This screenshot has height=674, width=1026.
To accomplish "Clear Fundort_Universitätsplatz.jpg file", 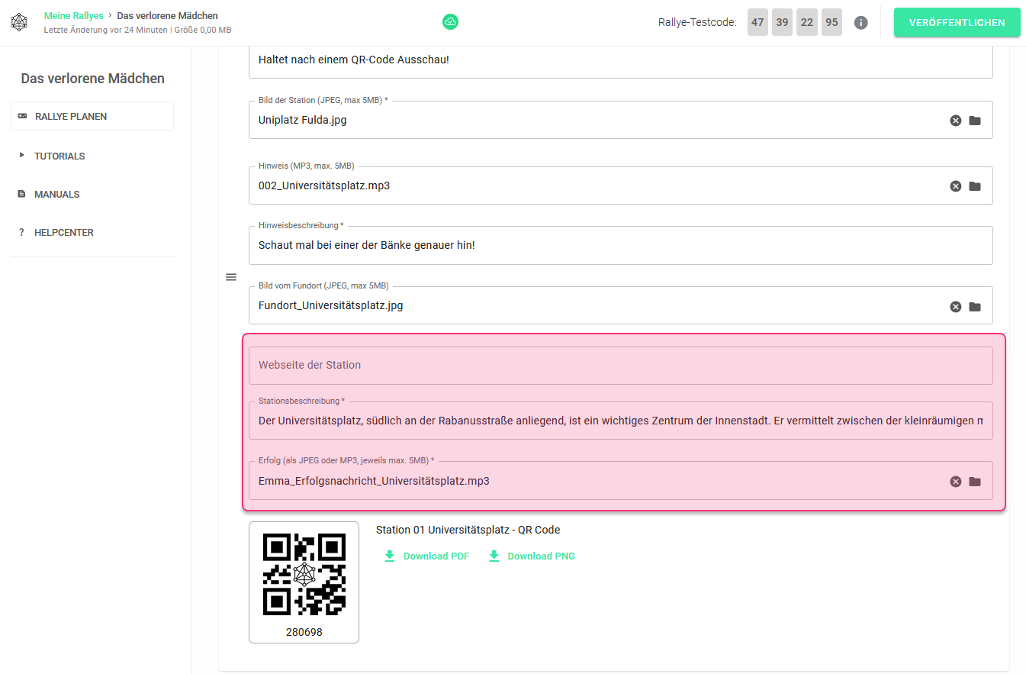I will point(955,306).
